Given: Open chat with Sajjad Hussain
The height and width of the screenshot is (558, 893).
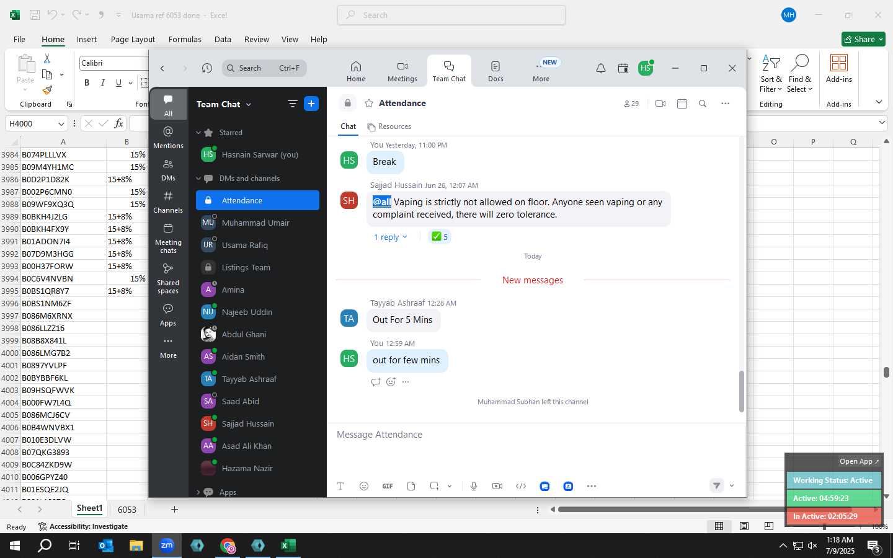Looking at the screenshot, I should pos(257,423).
